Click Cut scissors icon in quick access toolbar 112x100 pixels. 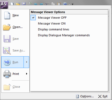(x=47, y=4)
